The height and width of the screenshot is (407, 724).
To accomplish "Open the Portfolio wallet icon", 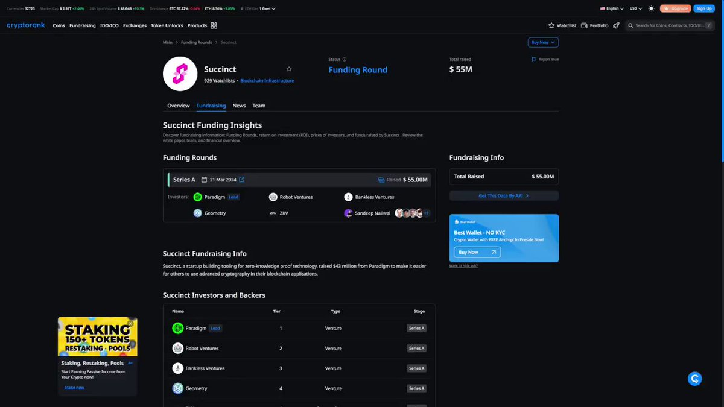I will coord(584,25).
